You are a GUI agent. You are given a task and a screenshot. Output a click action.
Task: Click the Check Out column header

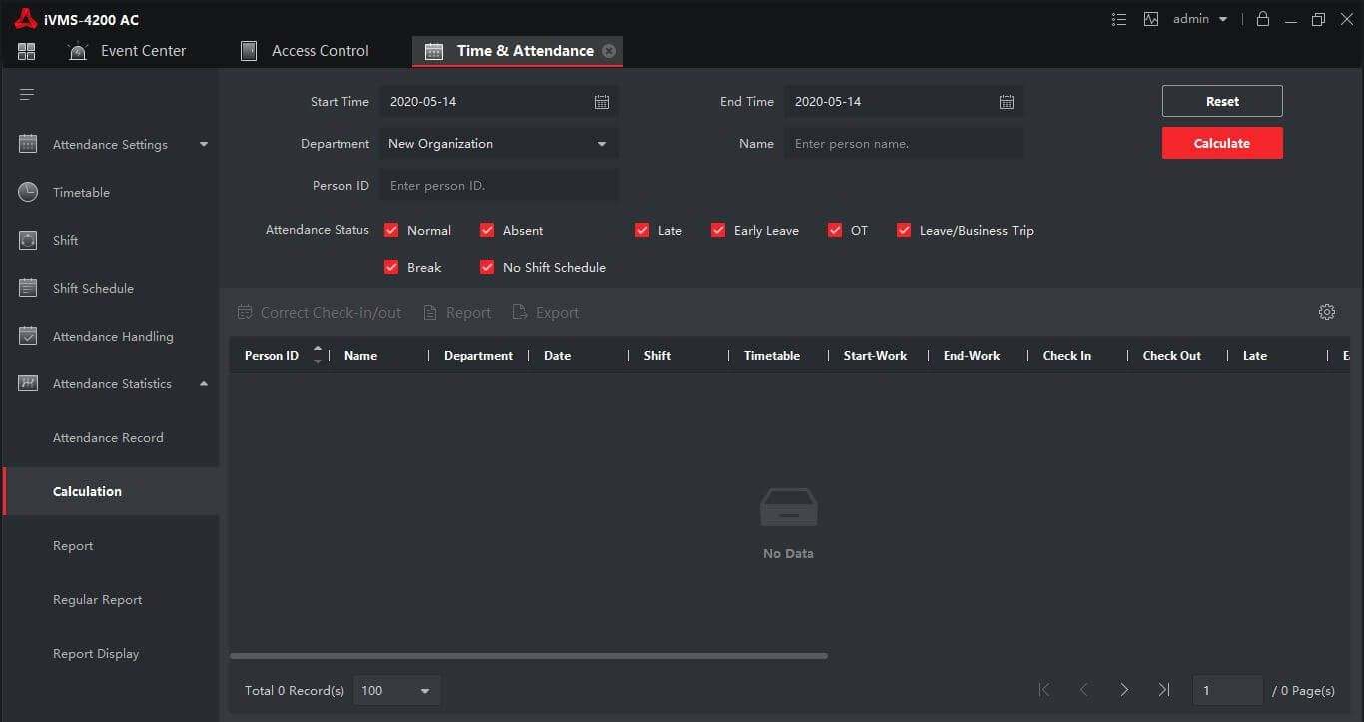1172,355
